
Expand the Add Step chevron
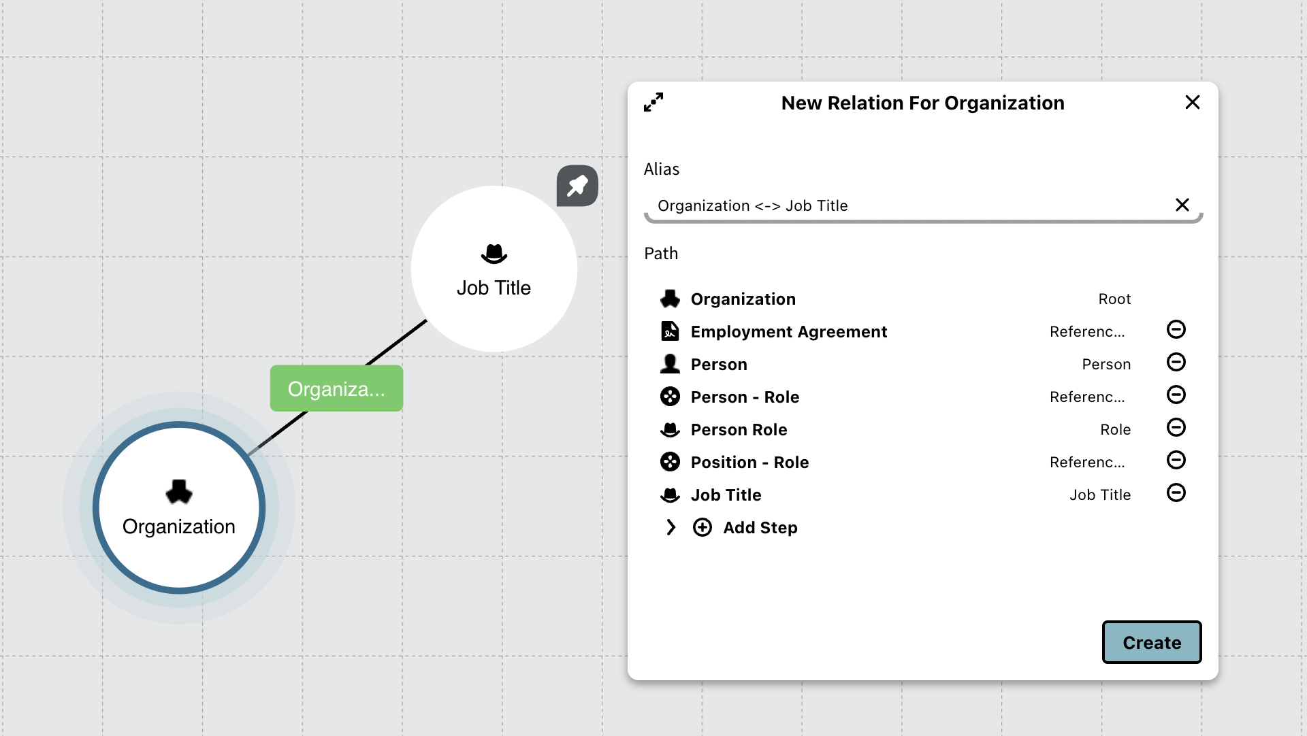pos(671,528)
